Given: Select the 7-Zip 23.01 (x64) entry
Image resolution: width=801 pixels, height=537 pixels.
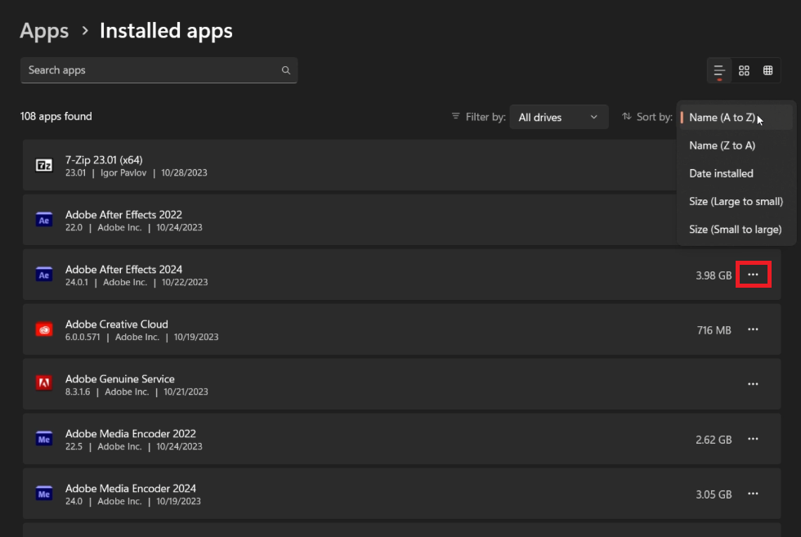Looking at the screenshot, I should [x=104, y=160].
